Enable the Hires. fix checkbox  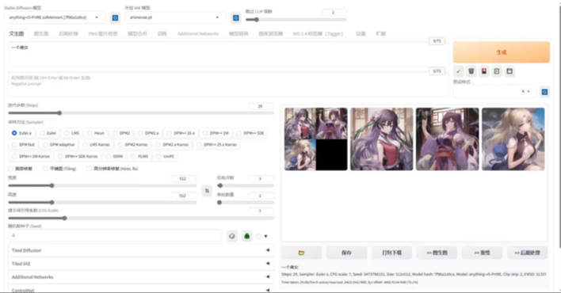click(x=89, y=169)
